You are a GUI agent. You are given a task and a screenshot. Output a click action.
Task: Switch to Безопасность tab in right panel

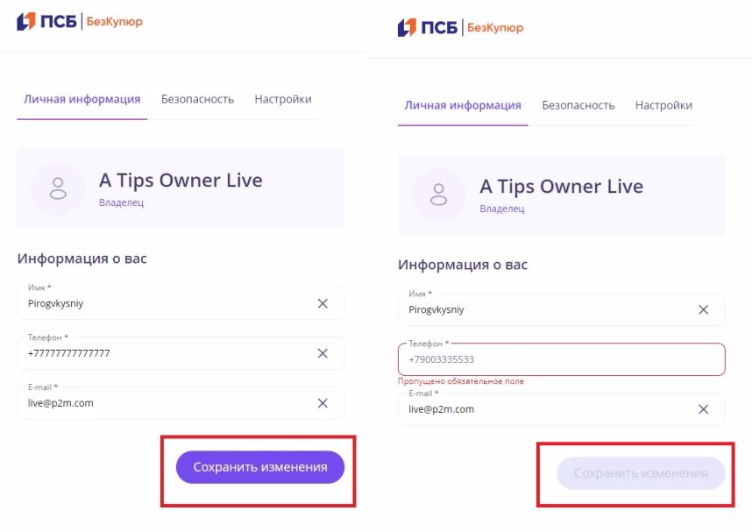(x=578, y=105)
